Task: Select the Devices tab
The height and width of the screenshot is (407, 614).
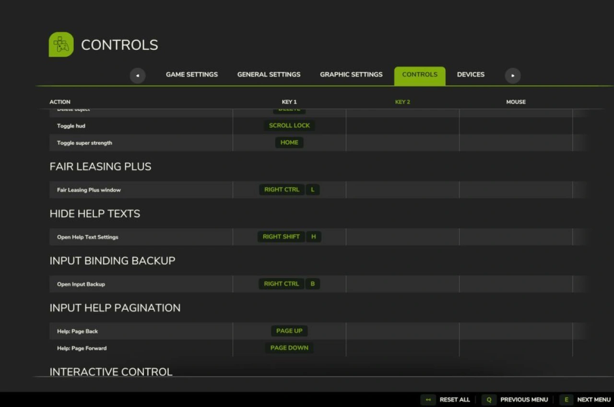Action: coord(470,75)
